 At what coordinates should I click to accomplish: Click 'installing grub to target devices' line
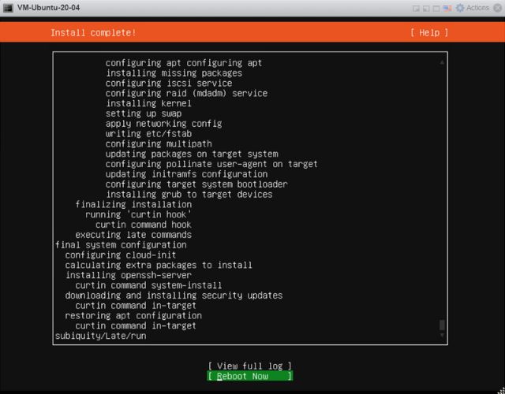pos(189,195)
